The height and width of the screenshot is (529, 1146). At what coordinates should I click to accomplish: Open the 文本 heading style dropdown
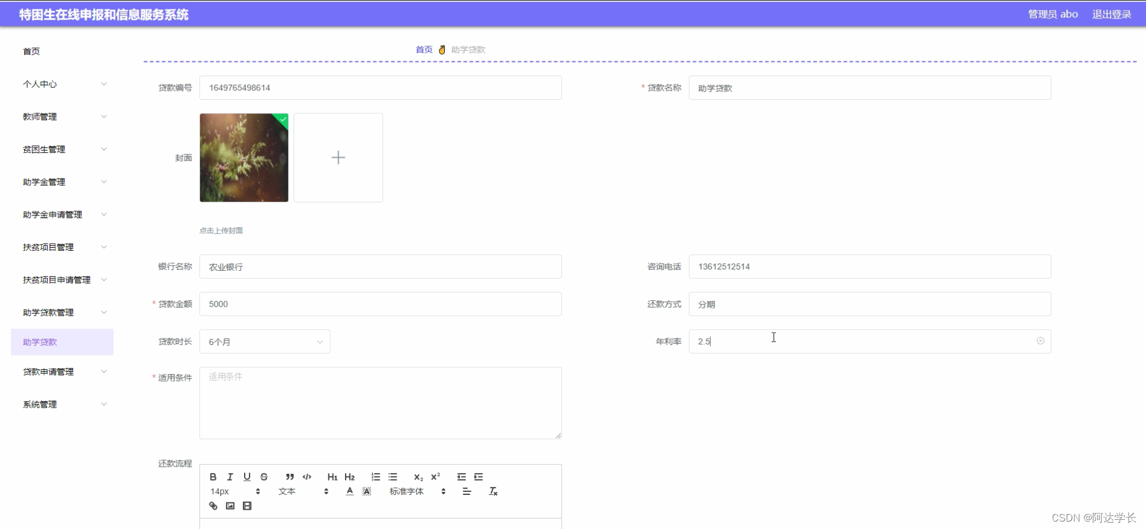(x=303, y=491)
